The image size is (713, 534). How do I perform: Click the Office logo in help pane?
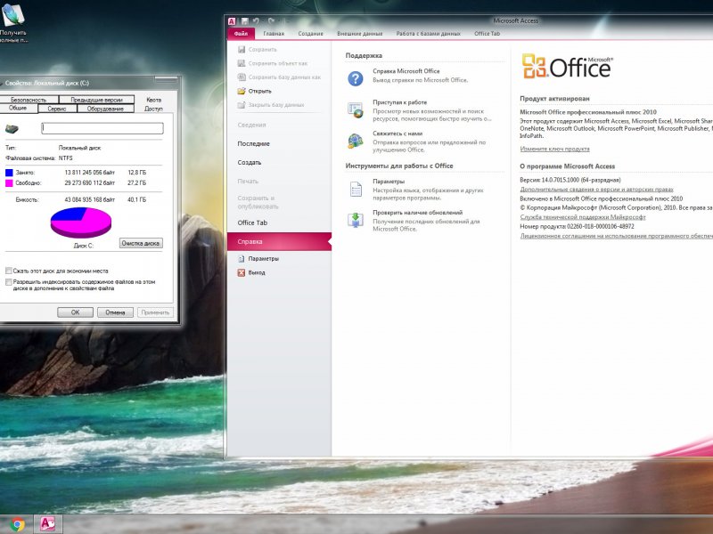click(x=567, y=66)
